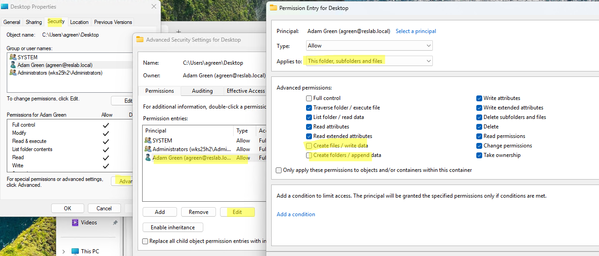
Task: Click folder icon in Permission Entry title bar
Action: [273, 8]
